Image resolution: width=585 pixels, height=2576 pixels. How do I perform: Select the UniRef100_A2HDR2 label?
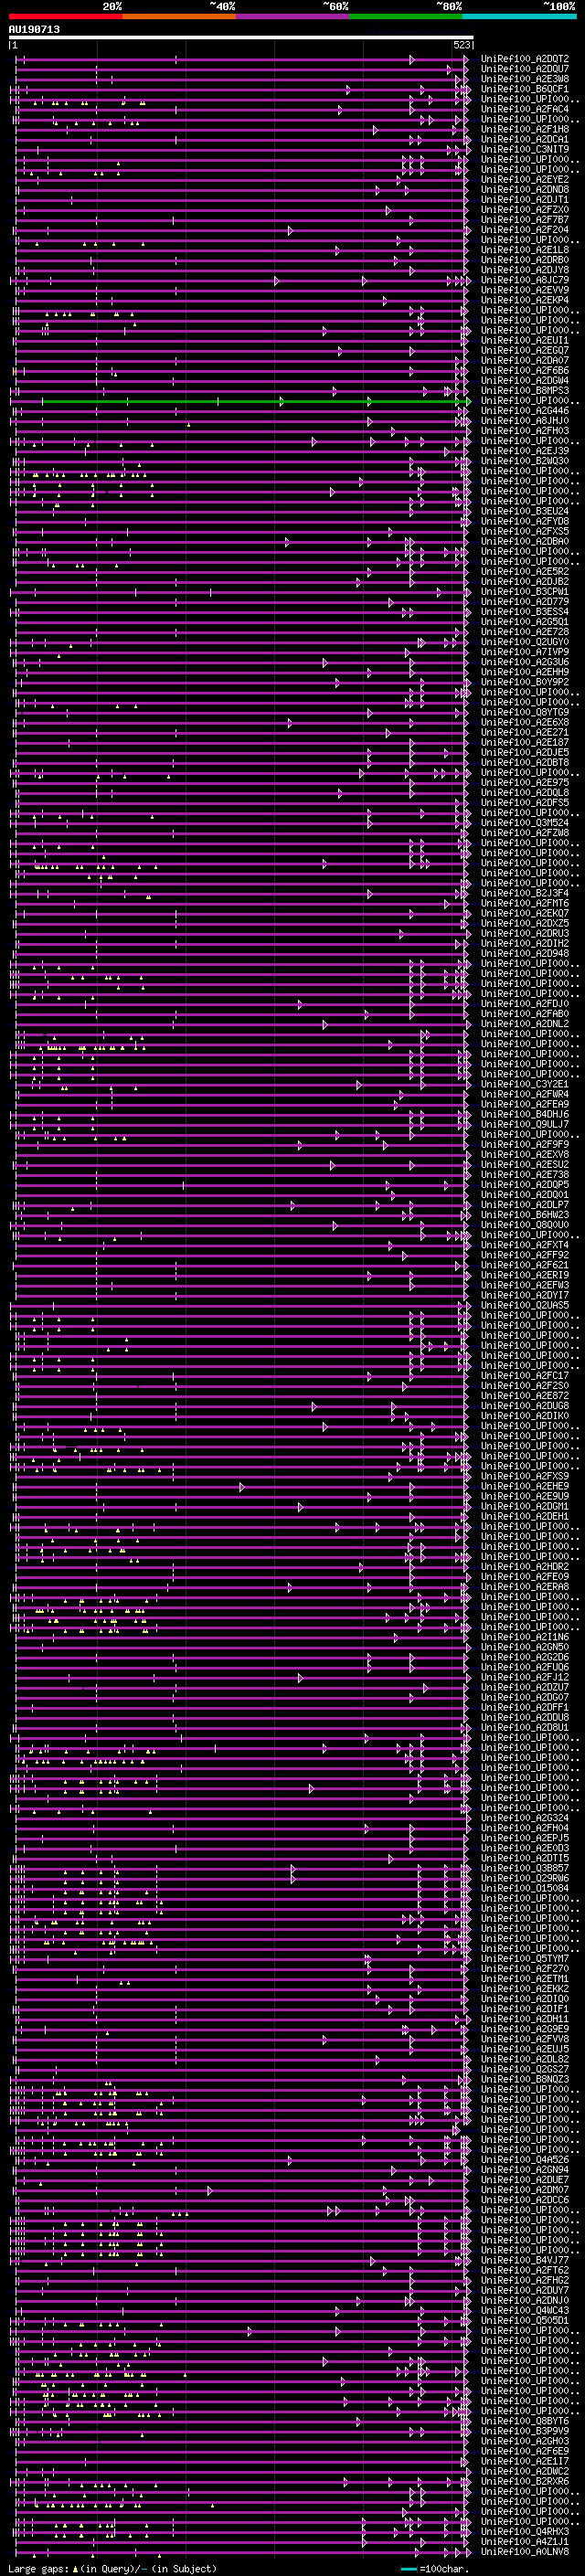524,1567
